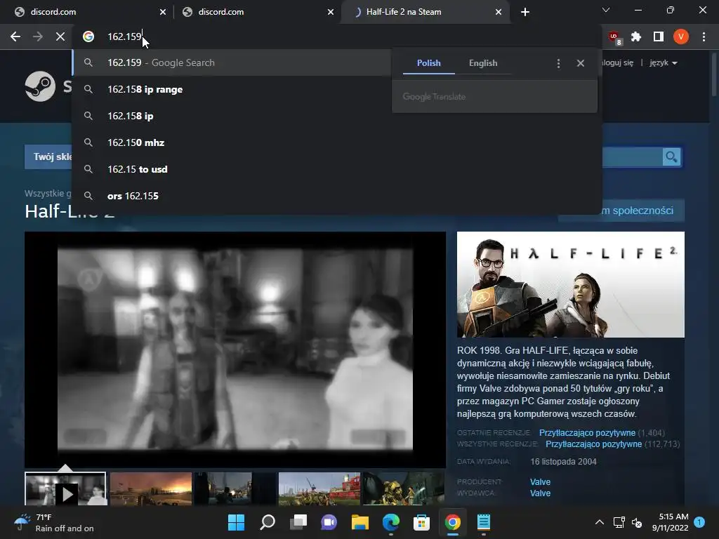Close the first discord.com tab
The height and width of the screenshot is (539, 719).
point(163,12)
